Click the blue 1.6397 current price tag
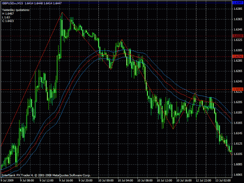 pyautogui.click(x=238, y=3)
